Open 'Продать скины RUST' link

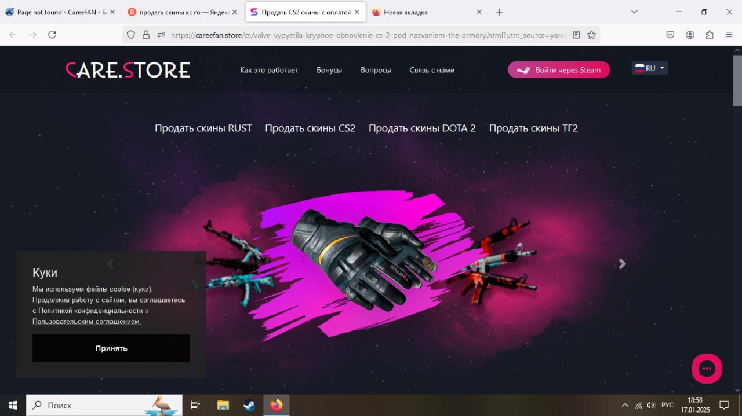click(x=203, y=128)
